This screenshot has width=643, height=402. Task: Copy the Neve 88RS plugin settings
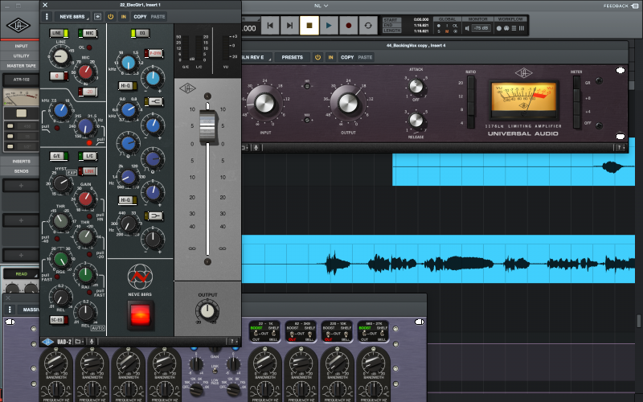point(140,16)
